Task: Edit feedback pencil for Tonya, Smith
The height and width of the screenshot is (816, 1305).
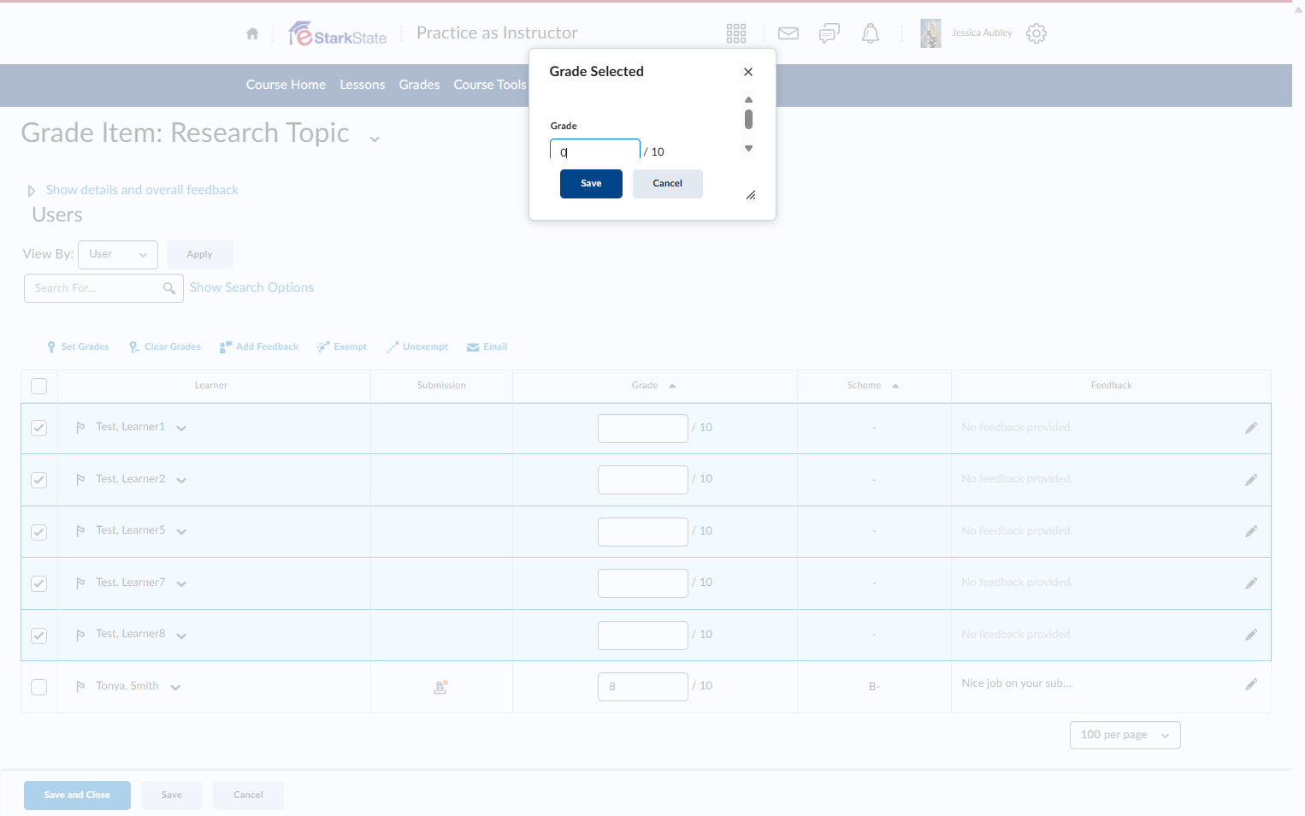Action: 1251,684
